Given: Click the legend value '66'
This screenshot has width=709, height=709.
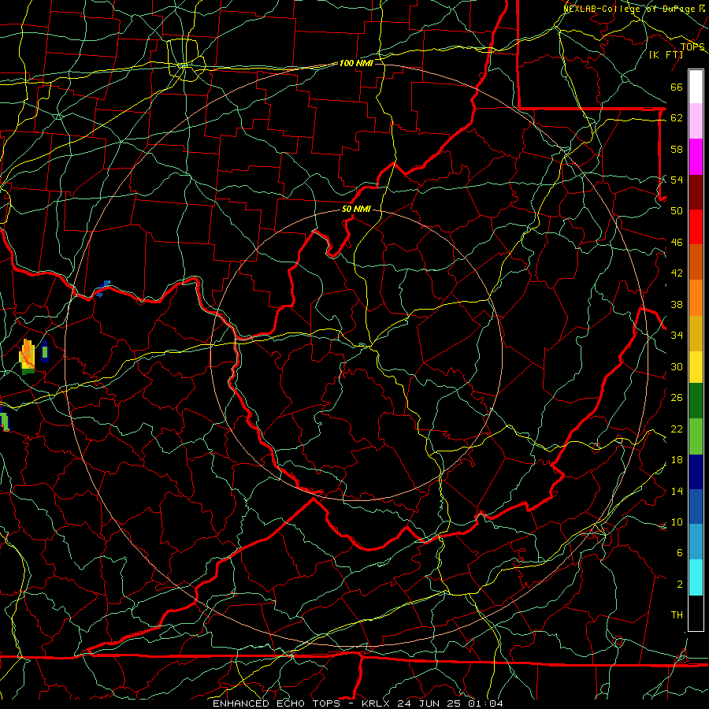Looking at the screenshot, I should [677, 87].
